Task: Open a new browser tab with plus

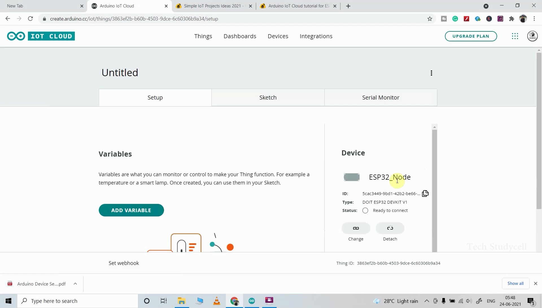Action: (x=348, y=6)
